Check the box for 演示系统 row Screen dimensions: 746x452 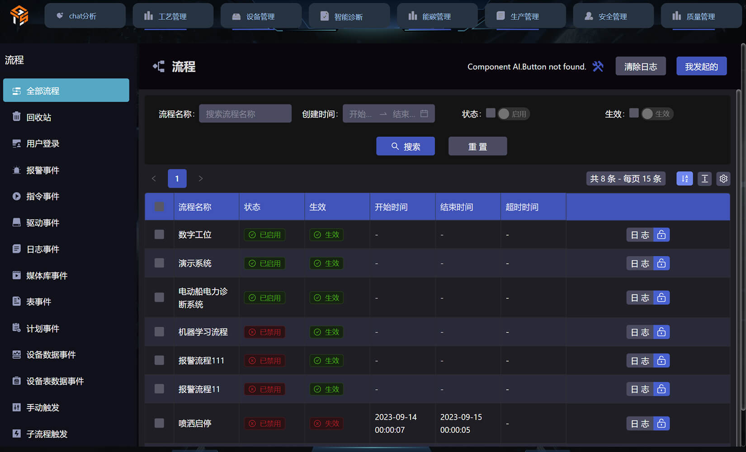pyautogui.click(x=159, y=263)
